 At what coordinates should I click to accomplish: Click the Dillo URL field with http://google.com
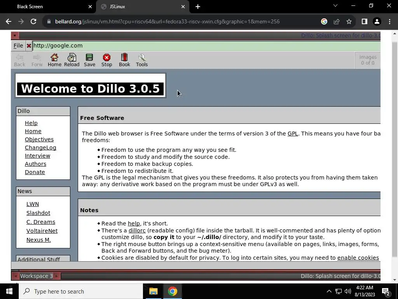[206, 46]
